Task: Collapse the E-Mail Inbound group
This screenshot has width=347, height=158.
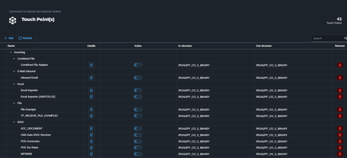Action: point(14,71)
